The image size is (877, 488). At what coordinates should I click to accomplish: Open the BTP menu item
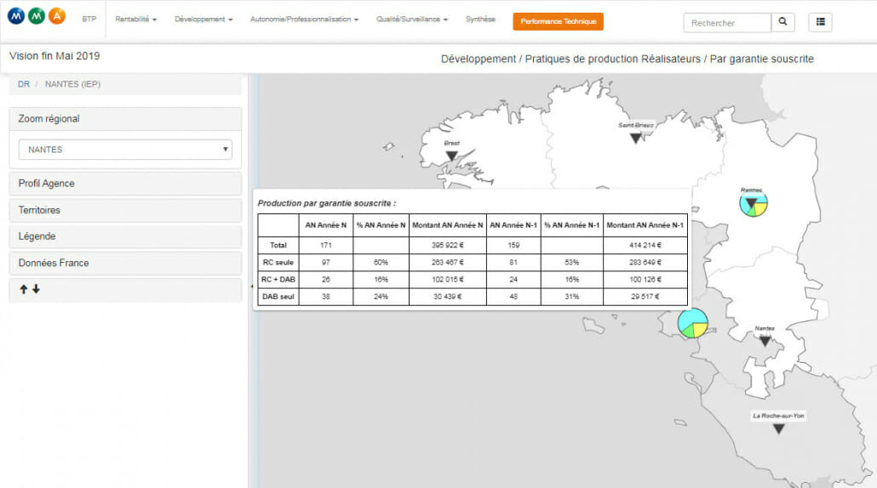(89, 19)
